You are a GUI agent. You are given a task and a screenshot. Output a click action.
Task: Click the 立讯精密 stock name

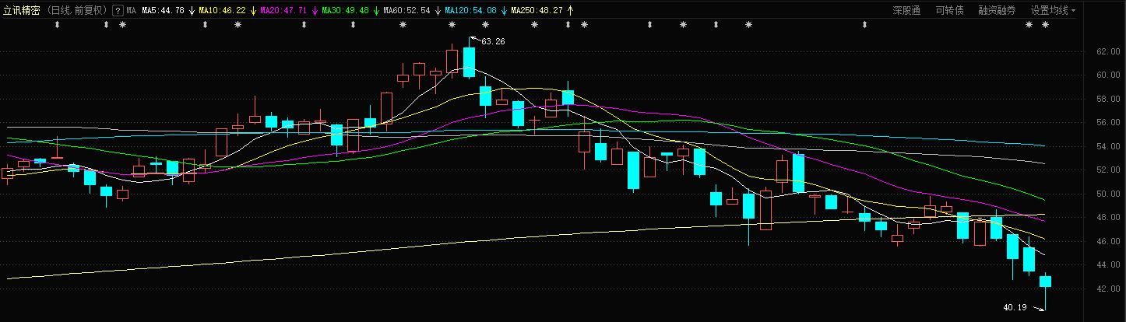click(x=21, y=11)
